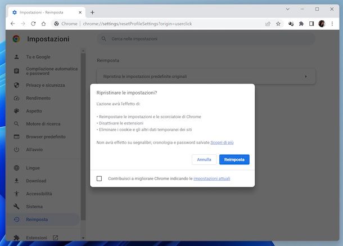
Task: Open the Scopri di più link
Action: pos(222,142)
